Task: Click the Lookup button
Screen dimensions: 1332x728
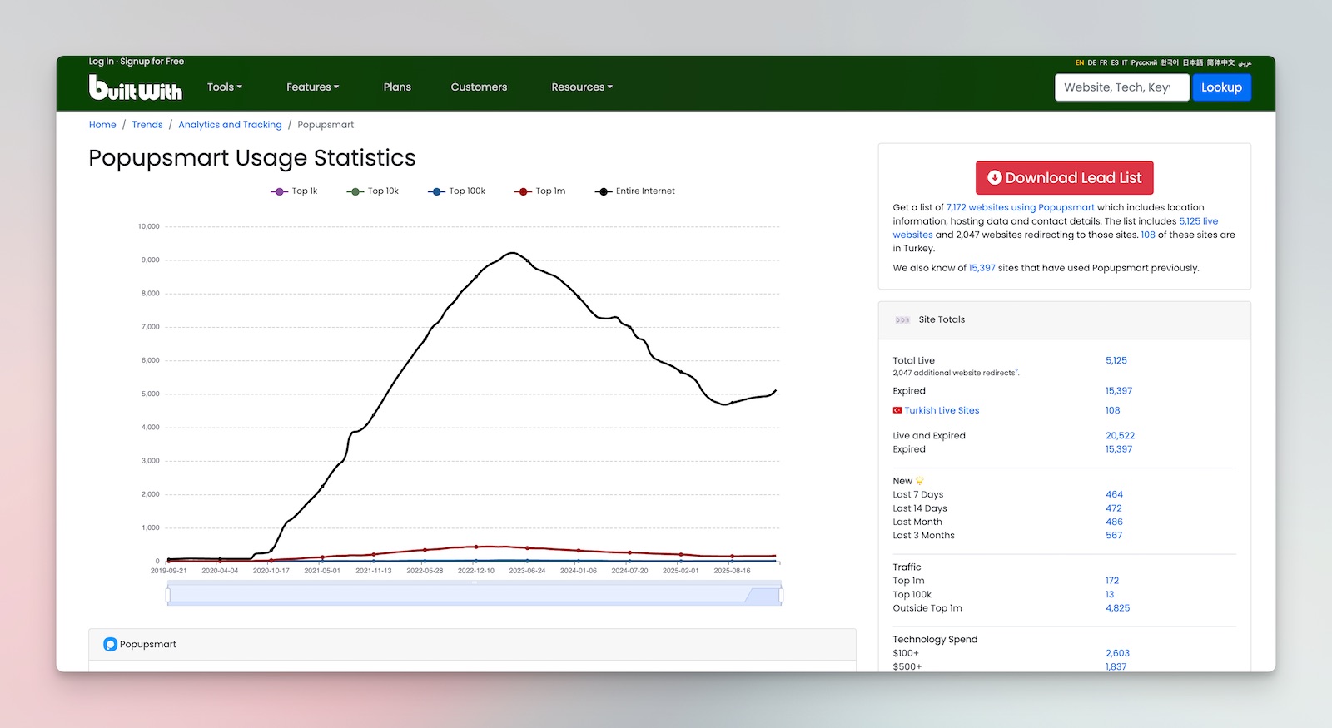Action: tap(1221, 87)
